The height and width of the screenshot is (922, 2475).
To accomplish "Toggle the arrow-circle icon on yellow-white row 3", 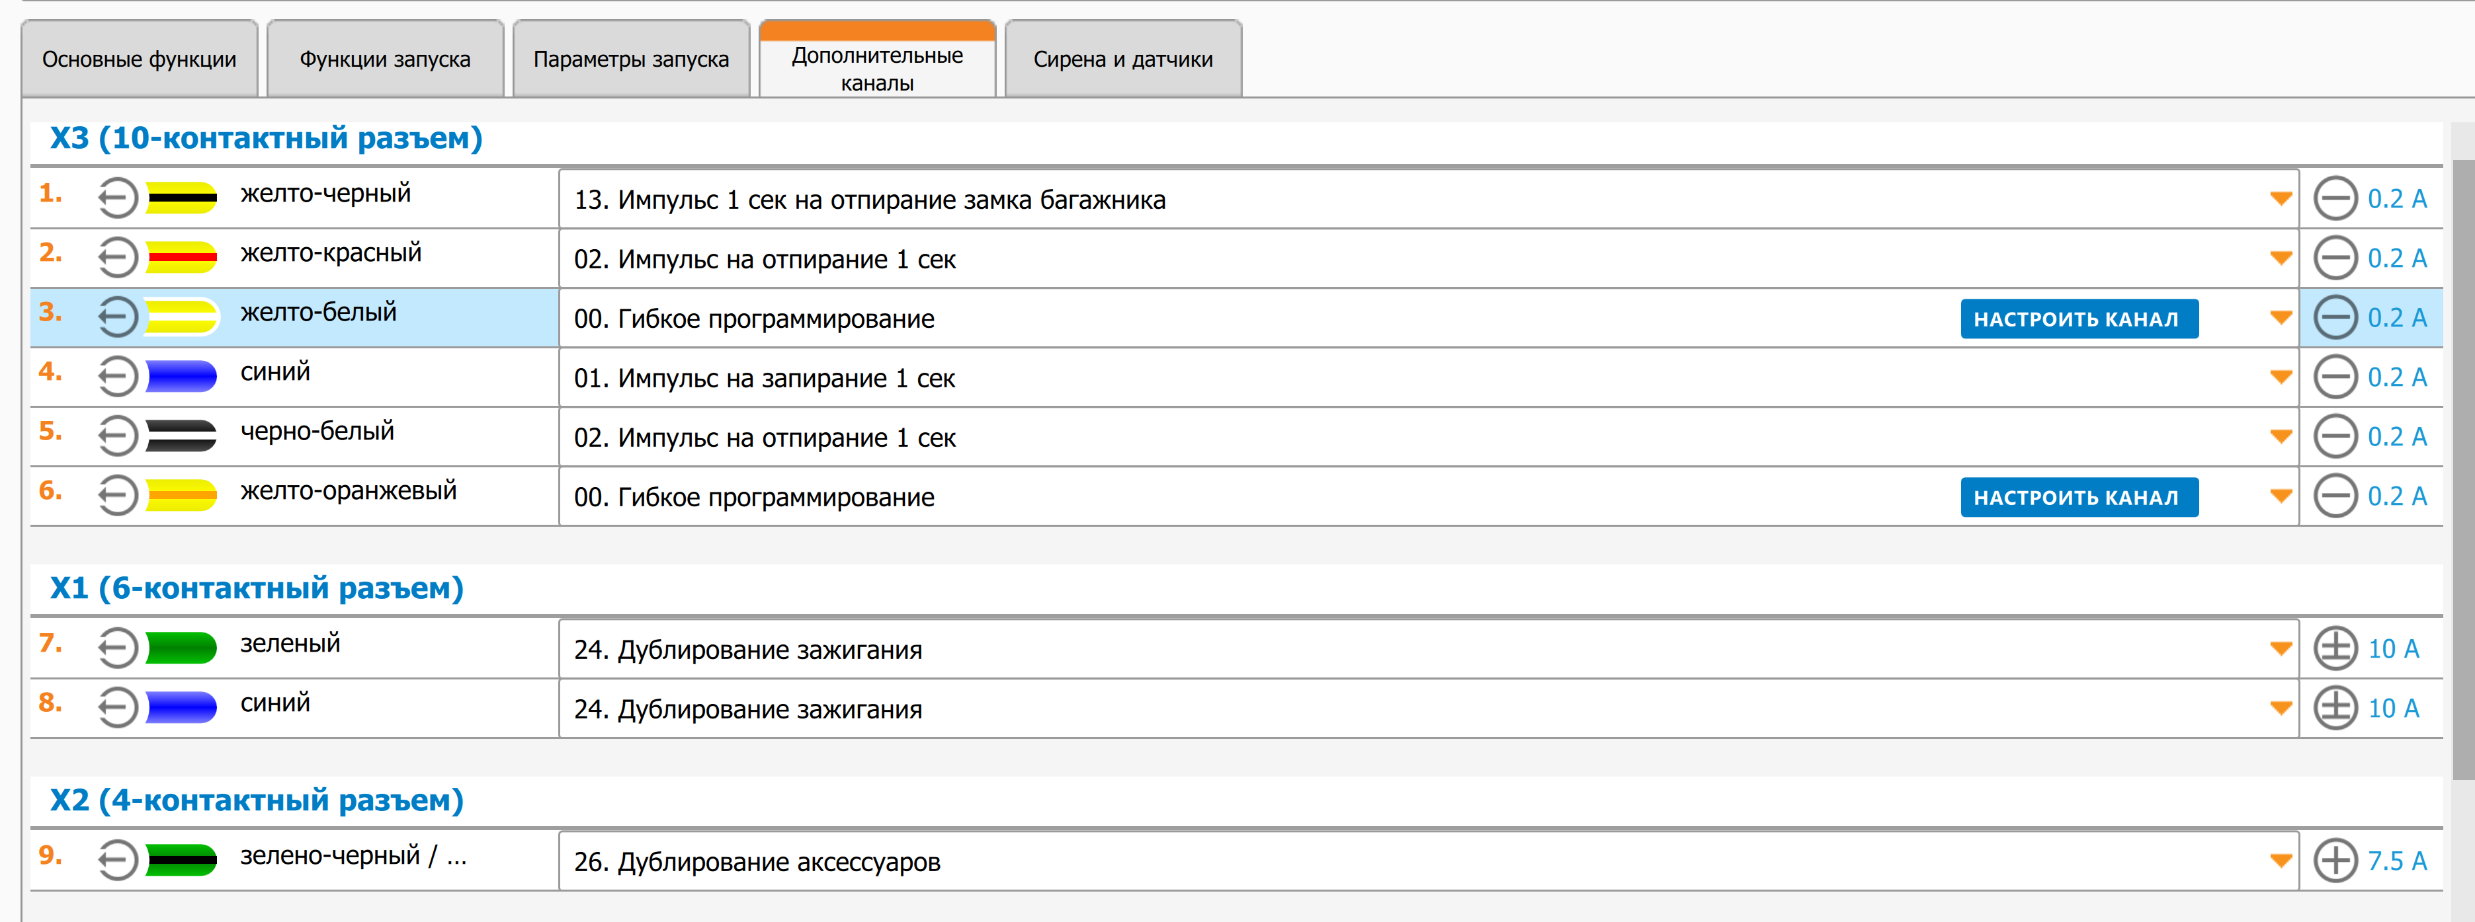I will coord(117,318).
